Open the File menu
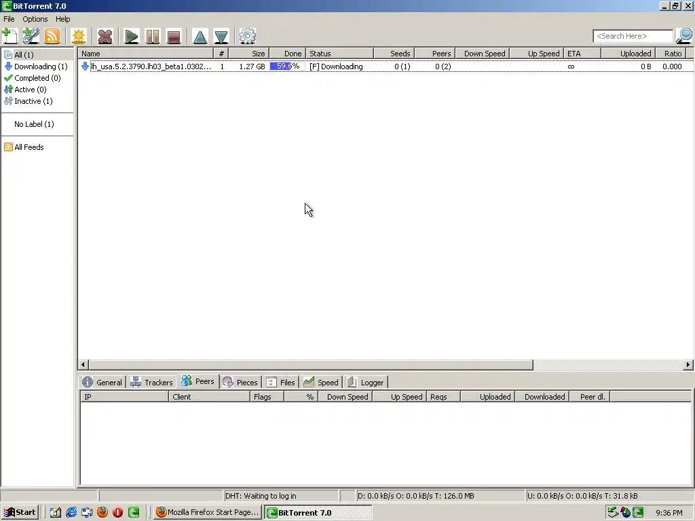 click(x=9, y=19)
